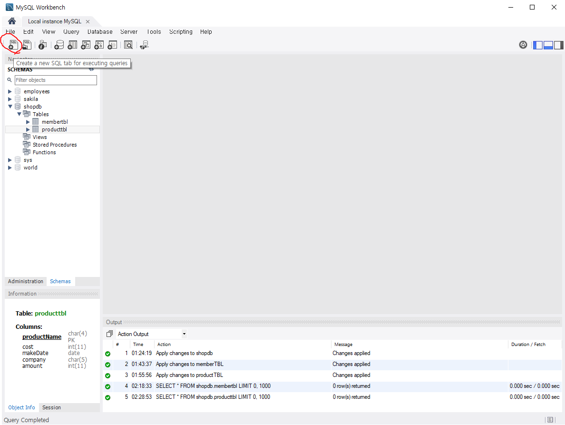Image resolution: width=565 pixels, height=425 pixels.
Task: Click green success icon for row 5
Action: tap(108, 397)
